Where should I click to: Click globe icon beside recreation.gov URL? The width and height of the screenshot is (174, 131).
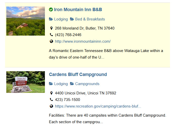coord(51,106)
